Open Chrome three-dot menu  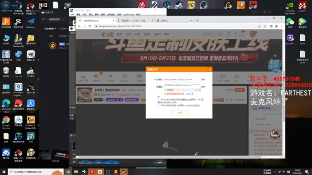tap(282, 26)
